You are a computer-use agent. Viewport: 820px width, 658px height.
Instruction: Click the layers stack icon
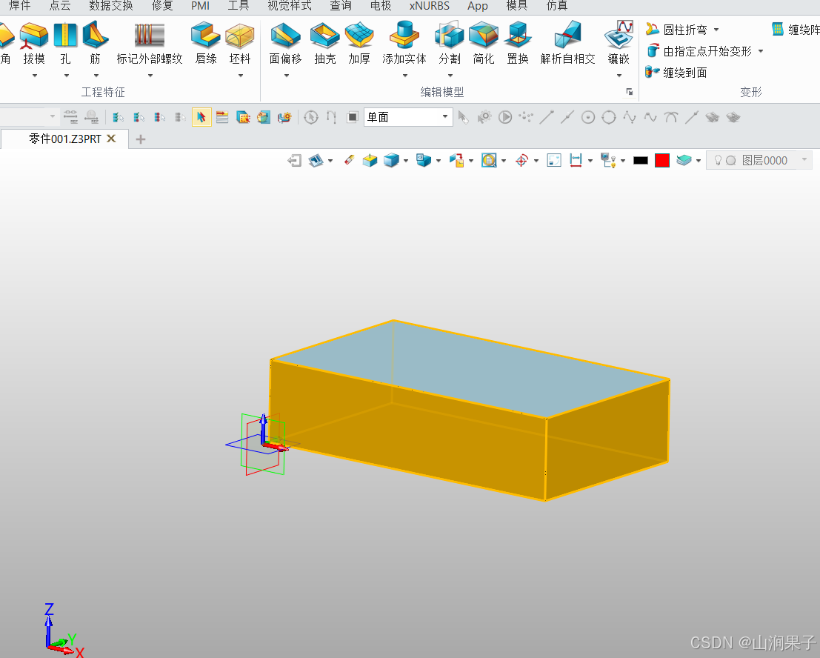(684, 160)
